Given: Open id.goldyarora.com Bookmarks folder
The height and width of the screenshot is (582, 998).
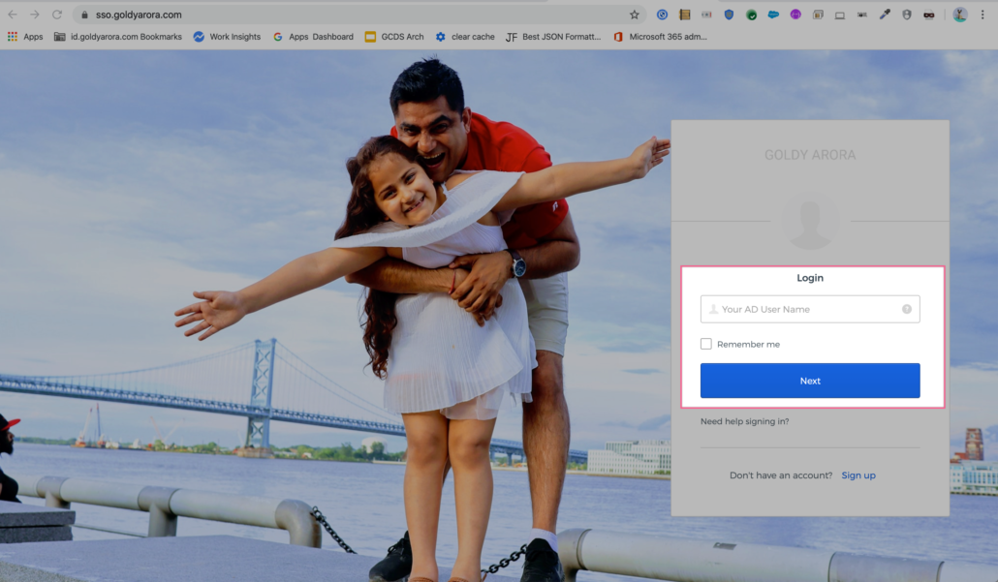Looking at the screenshot, I should click(118, 37).
